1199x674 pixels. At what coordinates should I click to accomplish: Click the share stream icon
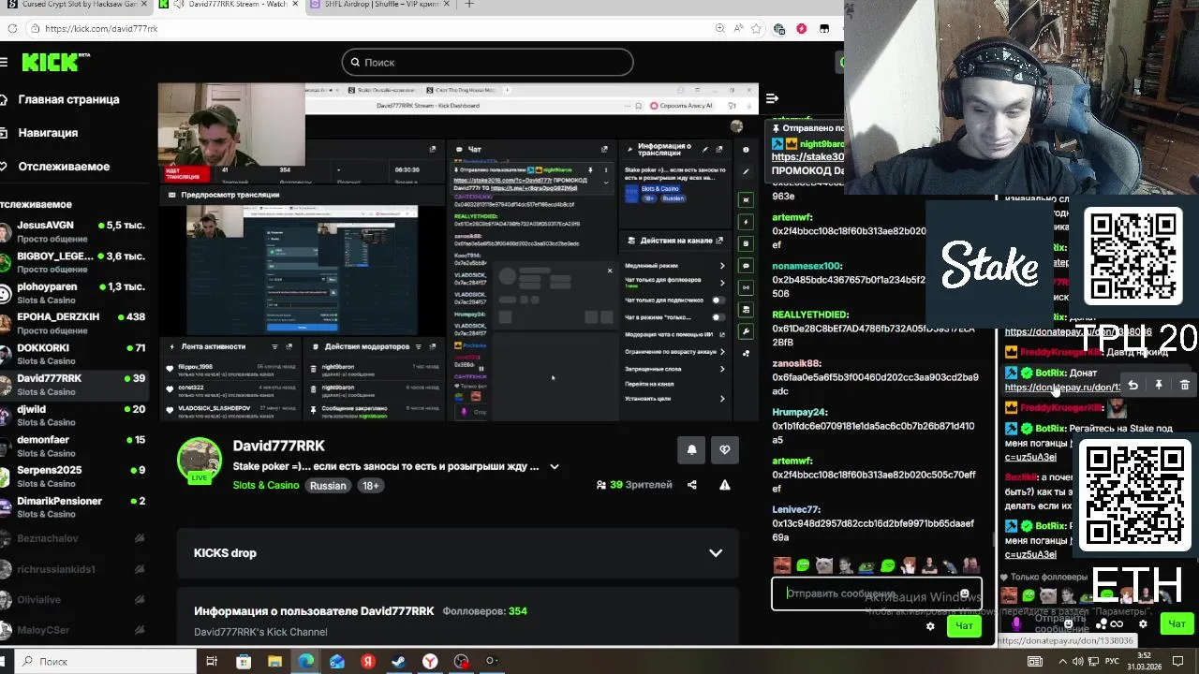pyautogui.click(x=692, y=485)
